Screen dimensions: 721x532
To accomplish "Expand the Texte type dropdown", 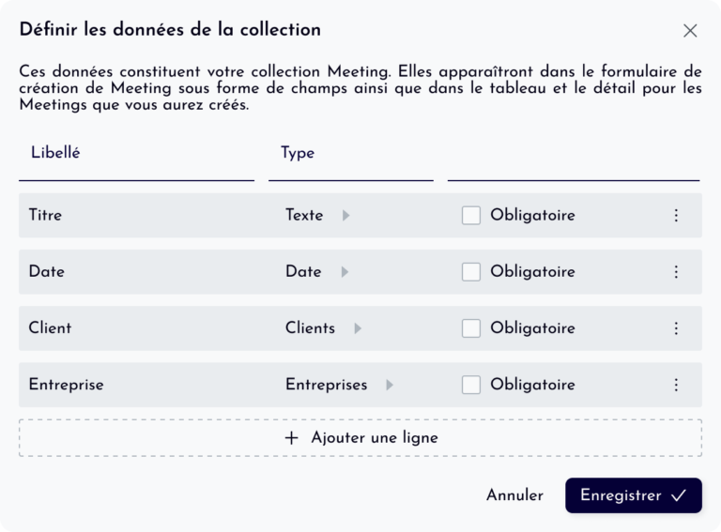I will coord(345,216).
